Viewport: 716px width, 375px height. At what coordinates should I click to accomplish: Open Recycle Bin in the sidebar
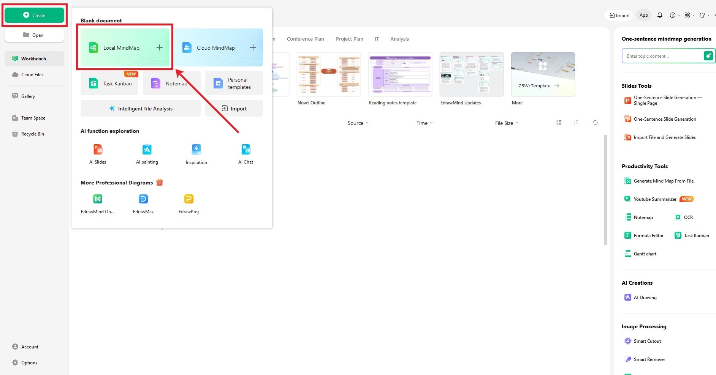[x=34, y=134]
